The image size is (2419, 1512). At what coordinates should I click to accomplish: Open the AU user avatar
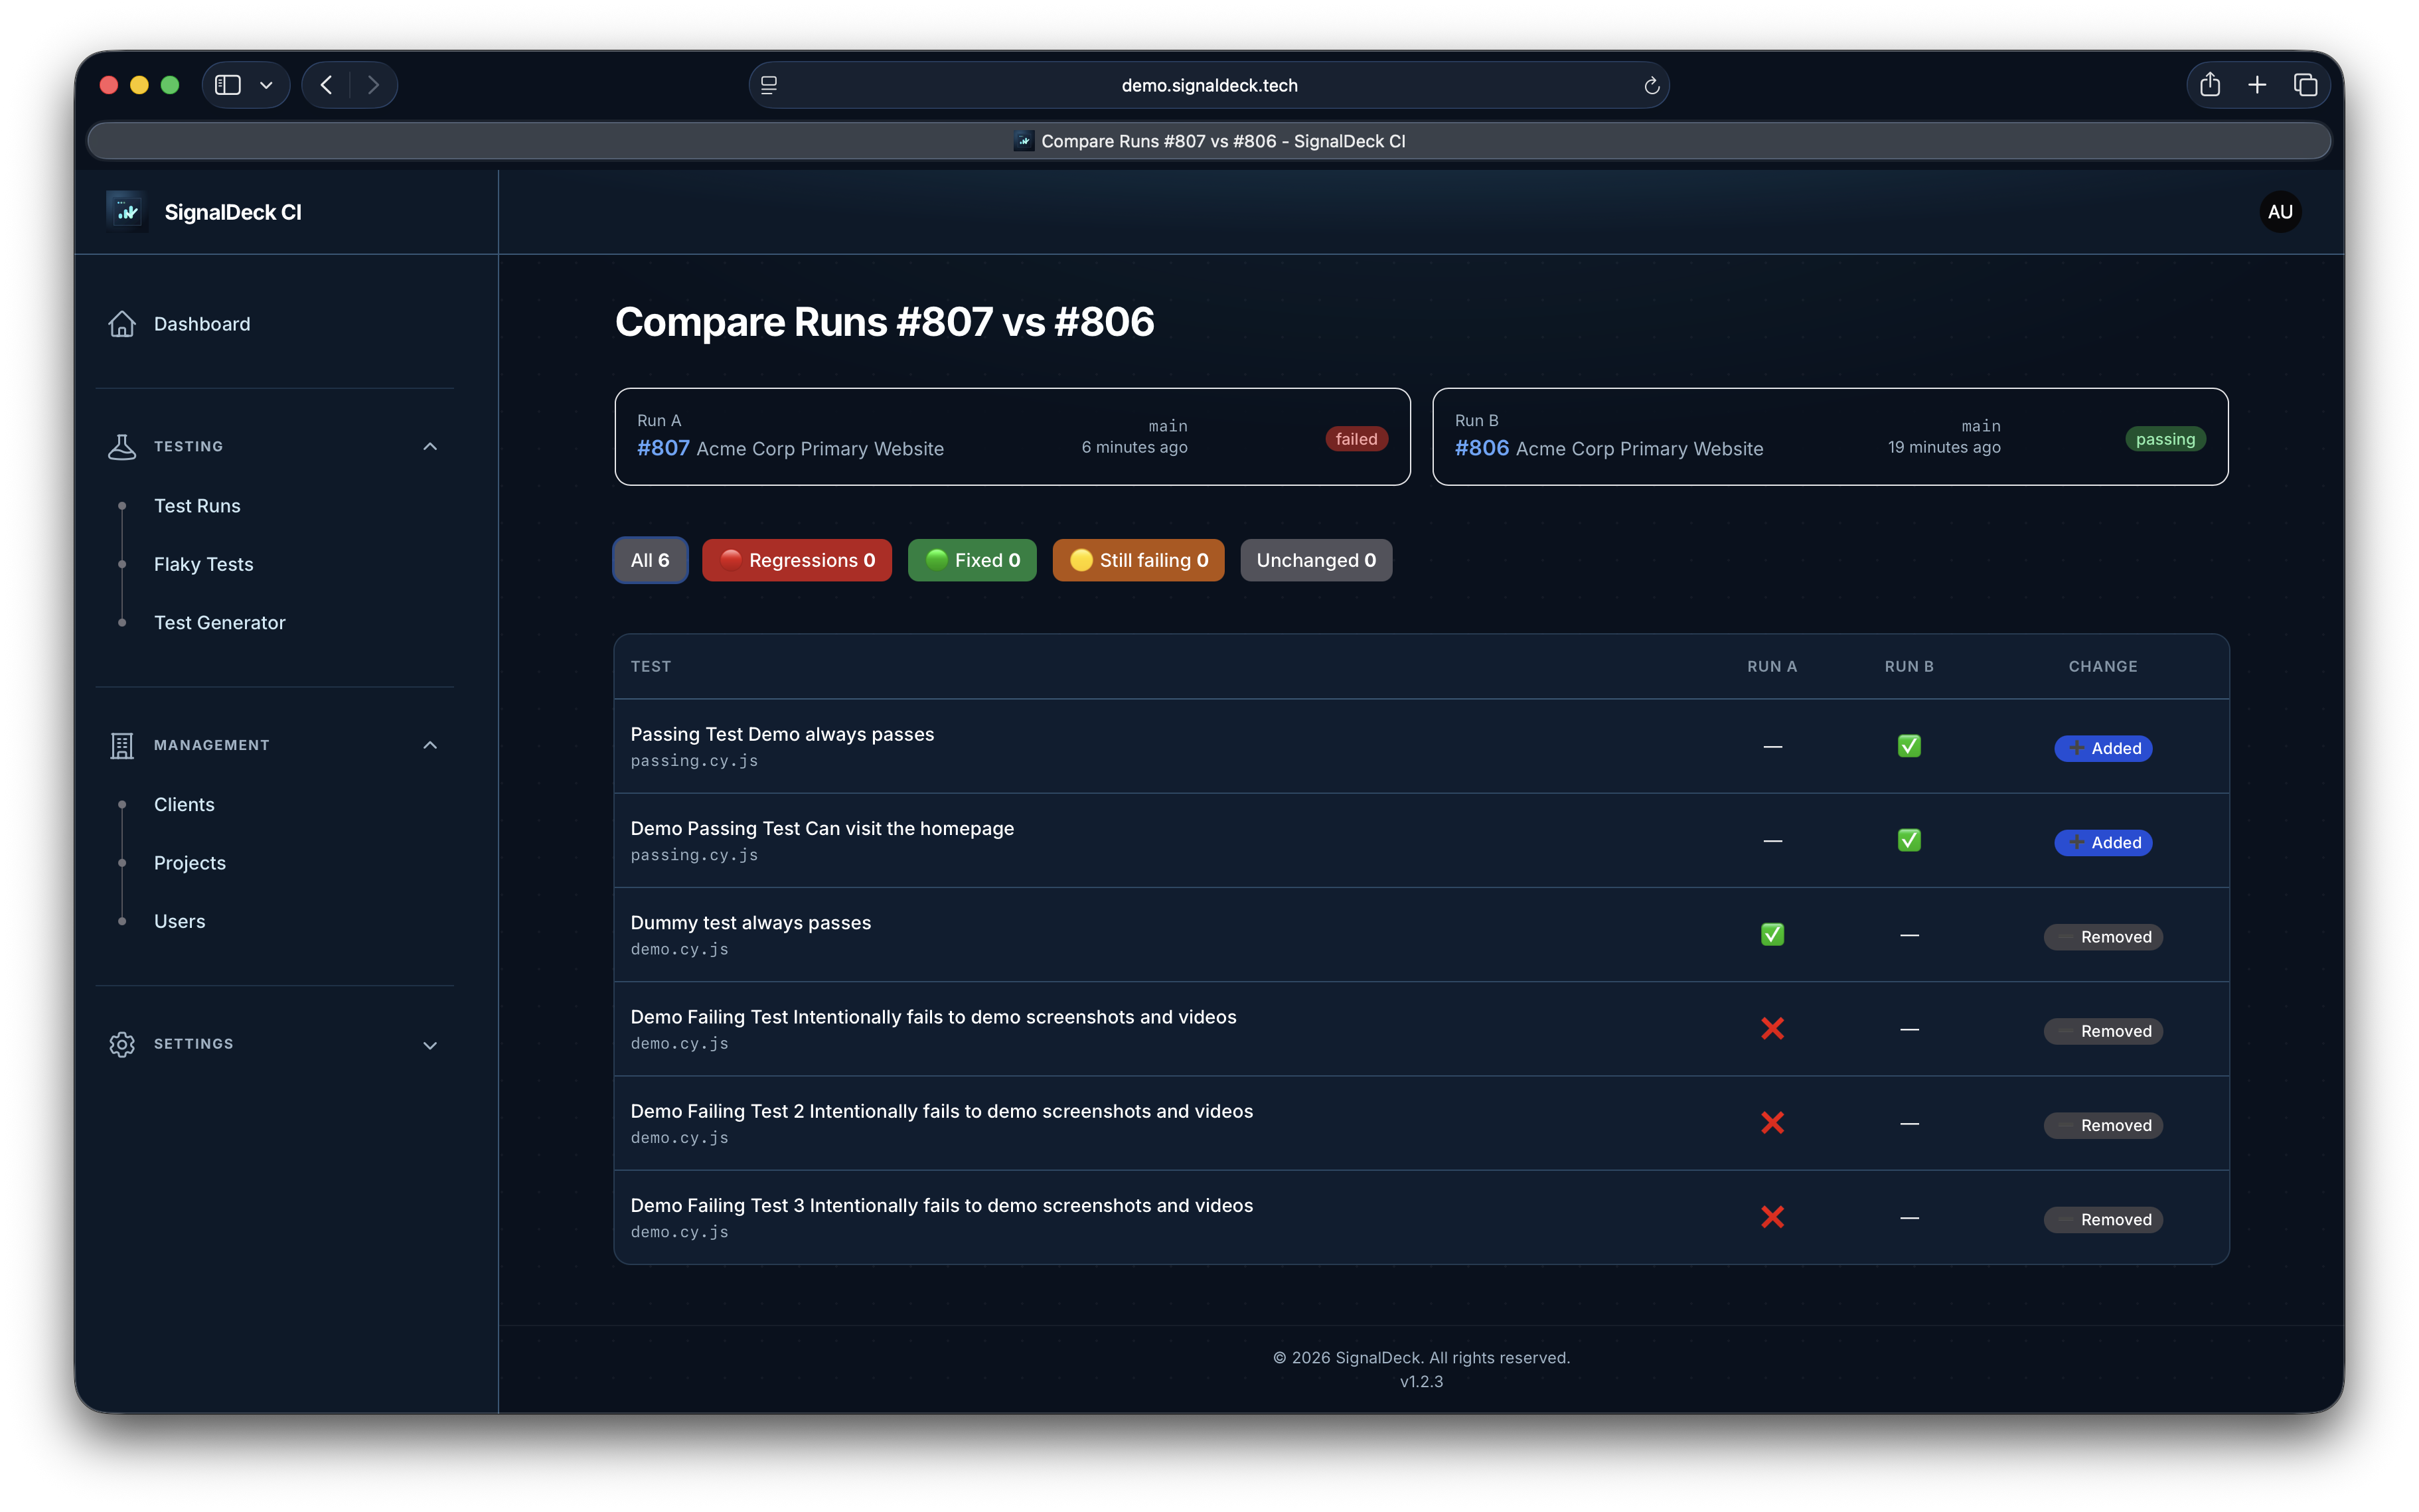(x=2280, y=212)
